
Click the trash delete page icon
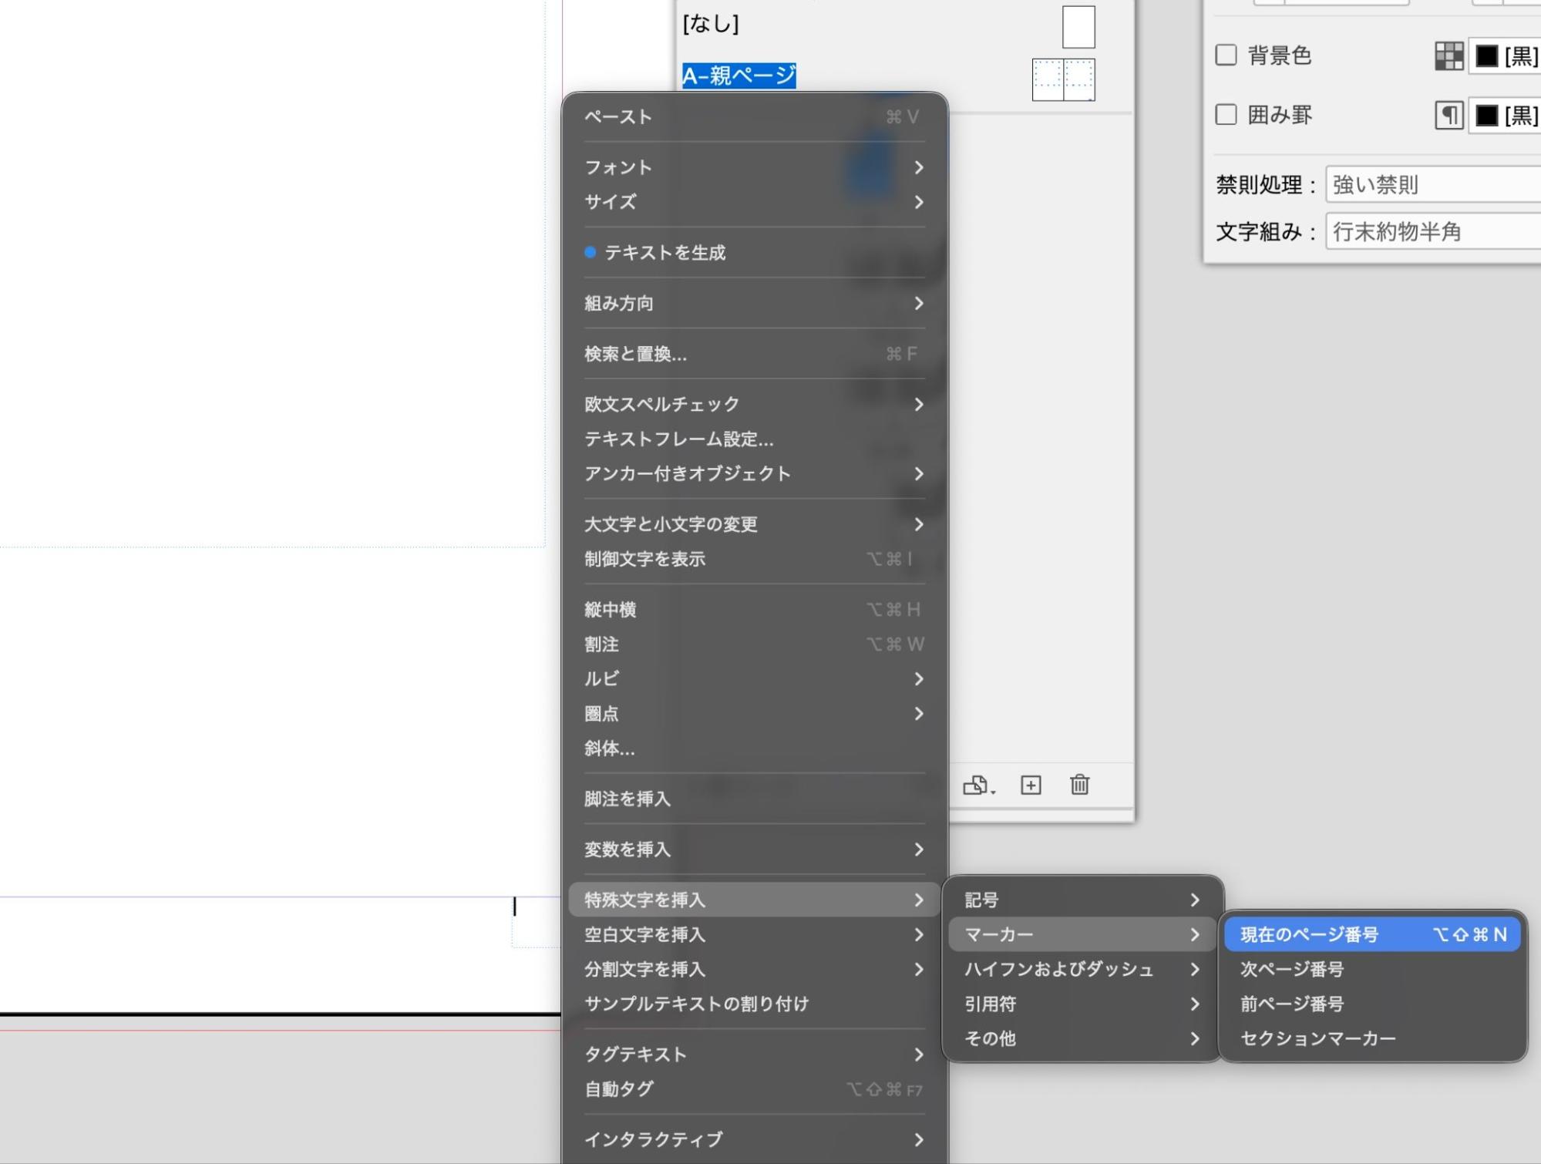tap(1079, 784)
